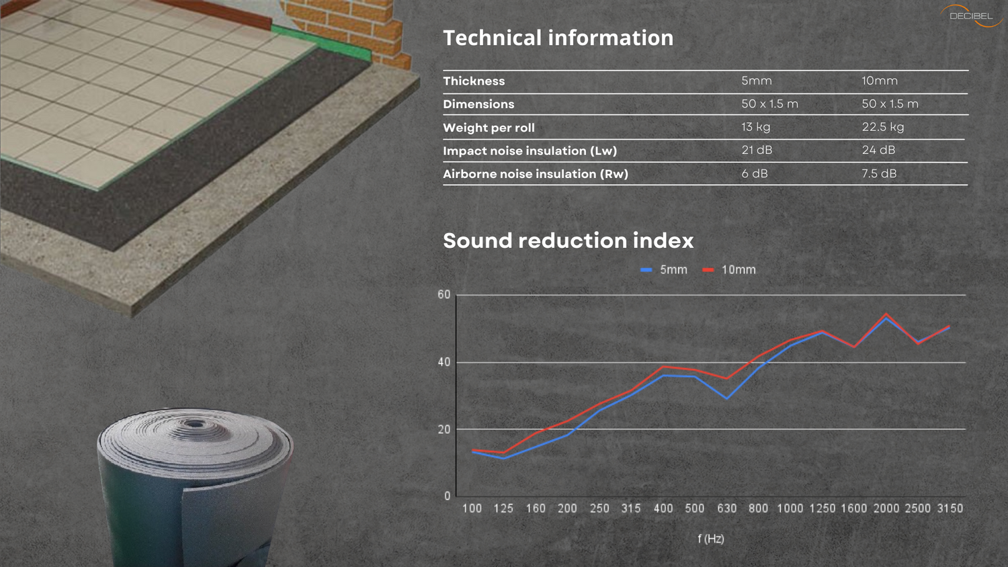Click 'Impact noise insulation (Lw)' label
Viewport: 1008px width, 567px height.
pos(530,150)
